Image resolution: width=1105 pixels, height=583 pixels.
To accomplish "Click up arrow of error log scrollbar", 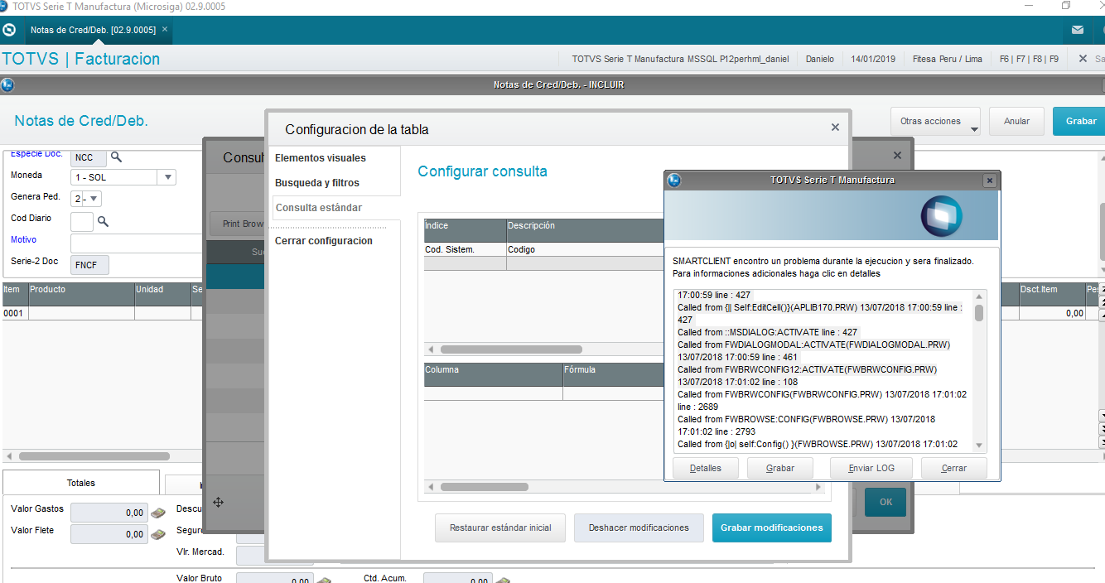I will click(979, 296).
